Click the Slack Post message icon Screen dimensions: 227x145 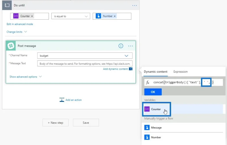pyautogui.click(x=11, y=46)
